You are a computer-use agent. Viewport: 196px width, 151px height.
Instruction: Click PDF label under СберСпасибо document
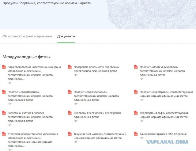[76, 75]
